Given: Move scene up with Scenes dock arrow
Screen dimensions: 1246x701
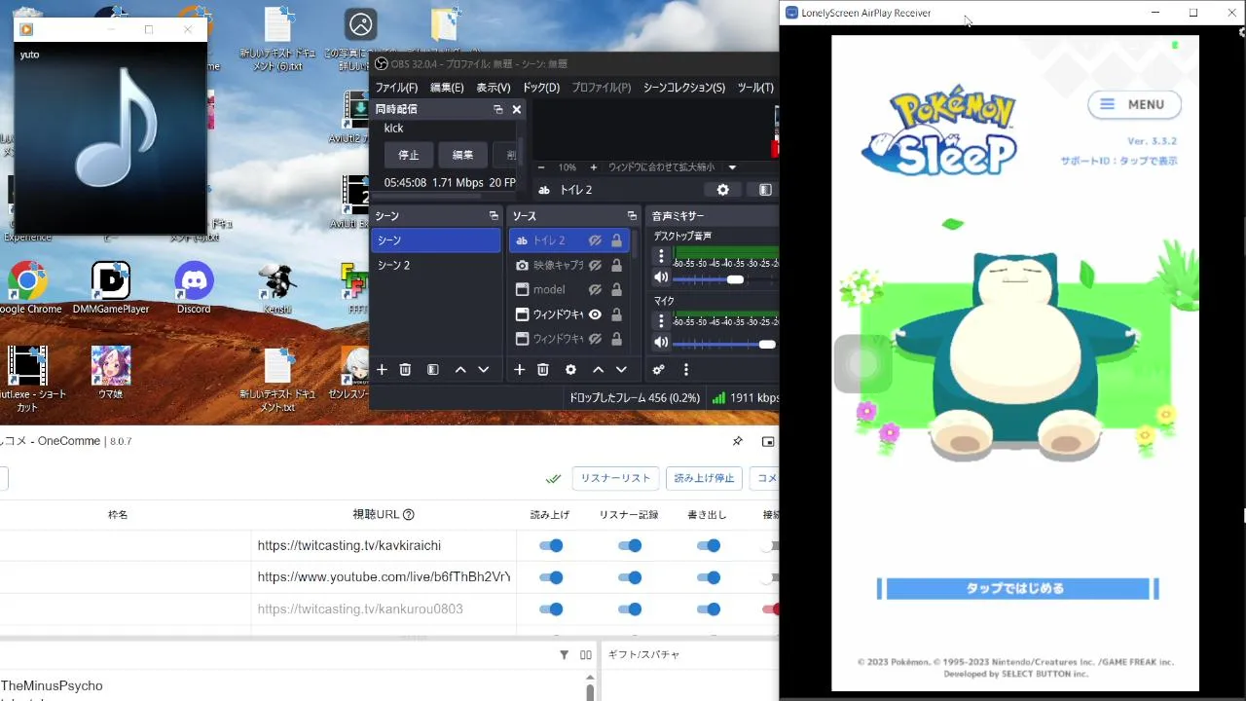Looking at the screenshot, I should (460, 370).
